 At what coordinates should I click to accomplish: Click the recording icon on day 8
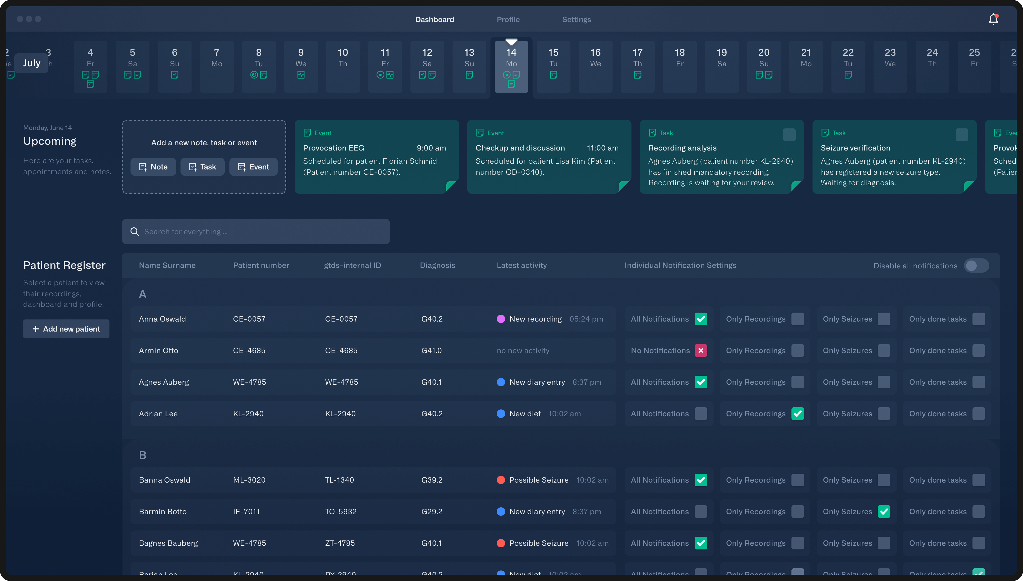(x=254, y=75)
